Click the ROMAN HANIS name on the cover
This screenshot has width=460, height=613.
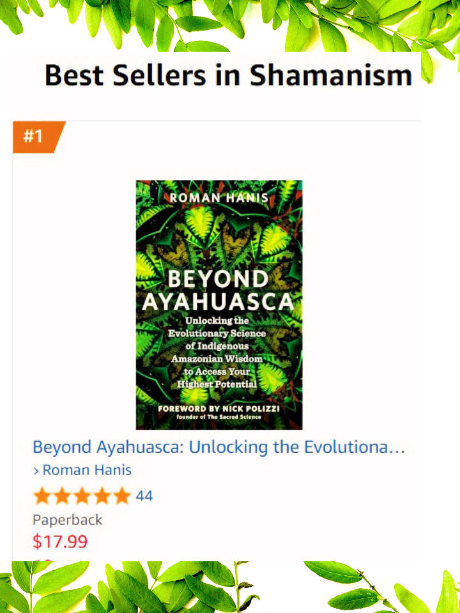[219, 198]
